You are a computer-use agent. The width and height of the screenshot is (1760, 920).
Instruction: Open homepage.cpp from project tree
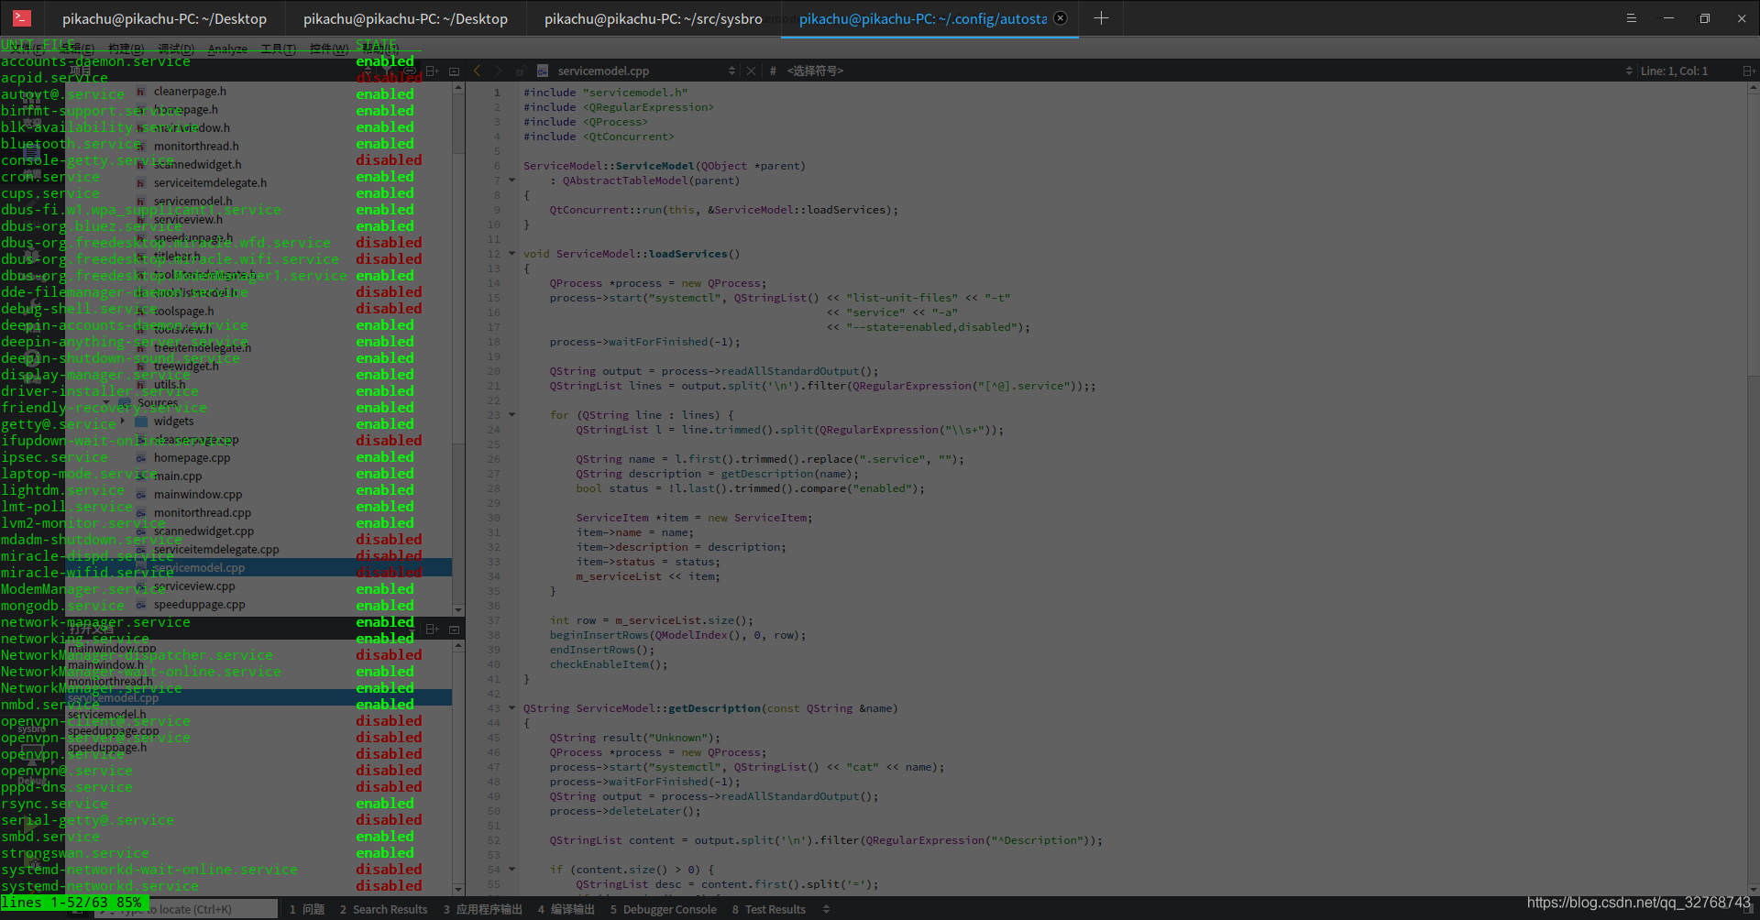point(192,457)
